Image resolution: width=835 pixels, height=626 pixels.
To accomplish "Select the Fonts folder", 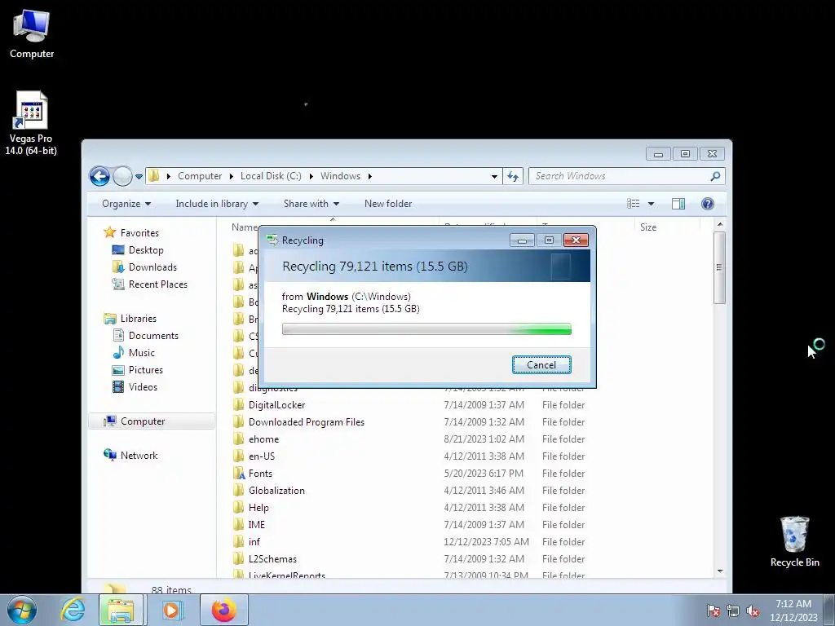I will pyautogui.click(x=260, y=474).
